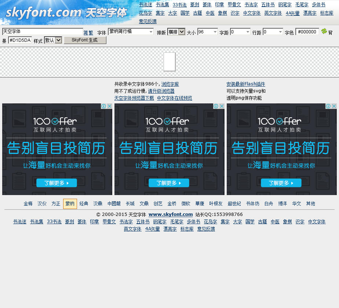Click the 安装最新Flash插件 link
Viewport: 339px width, 308px height.
click(246, 84)
